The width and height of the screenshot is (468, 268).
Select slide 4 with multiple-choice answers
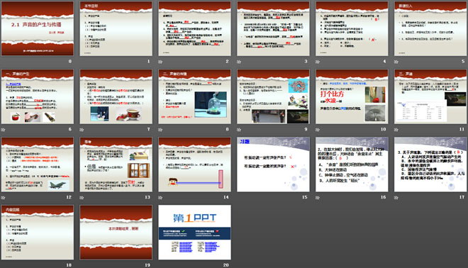[352, 28]
